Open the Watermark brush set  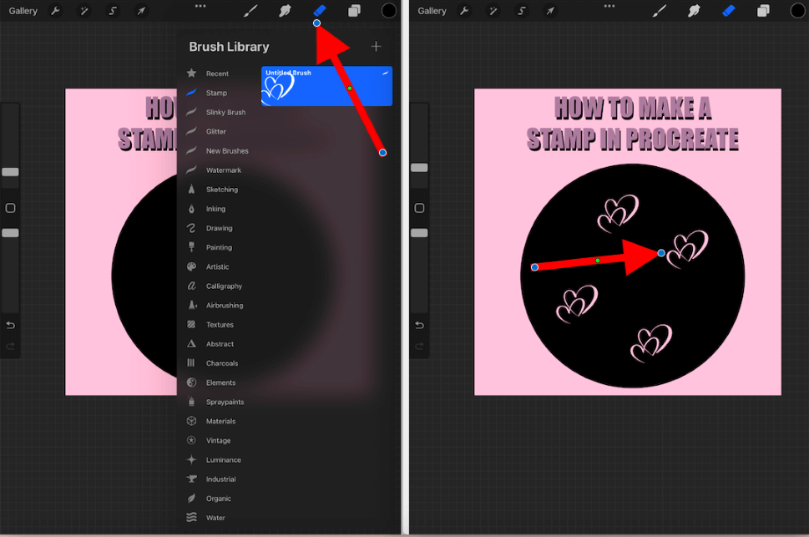[x=224, y=170]
